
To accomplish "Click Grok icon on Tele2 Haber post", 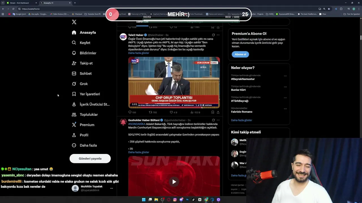I will click(x=213, y=35).
